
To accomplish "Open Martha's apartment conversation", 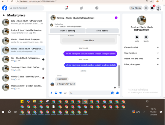I will coord(23,41).
